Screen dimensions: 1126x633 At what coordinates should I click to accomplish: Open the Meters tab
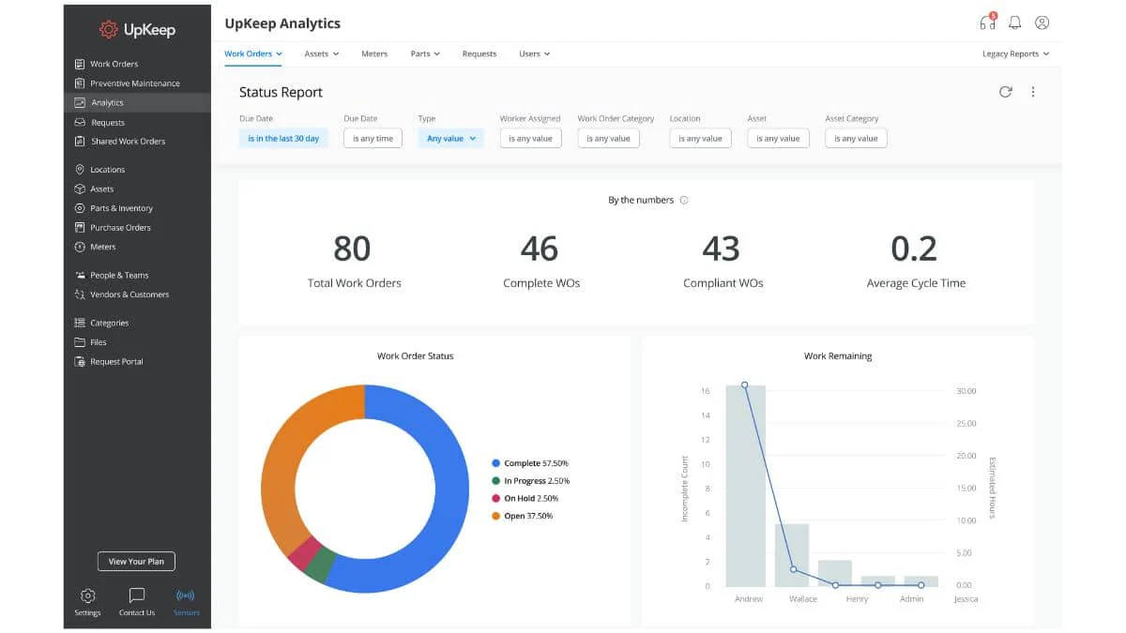pyautogui.click(x=374, y=53)
